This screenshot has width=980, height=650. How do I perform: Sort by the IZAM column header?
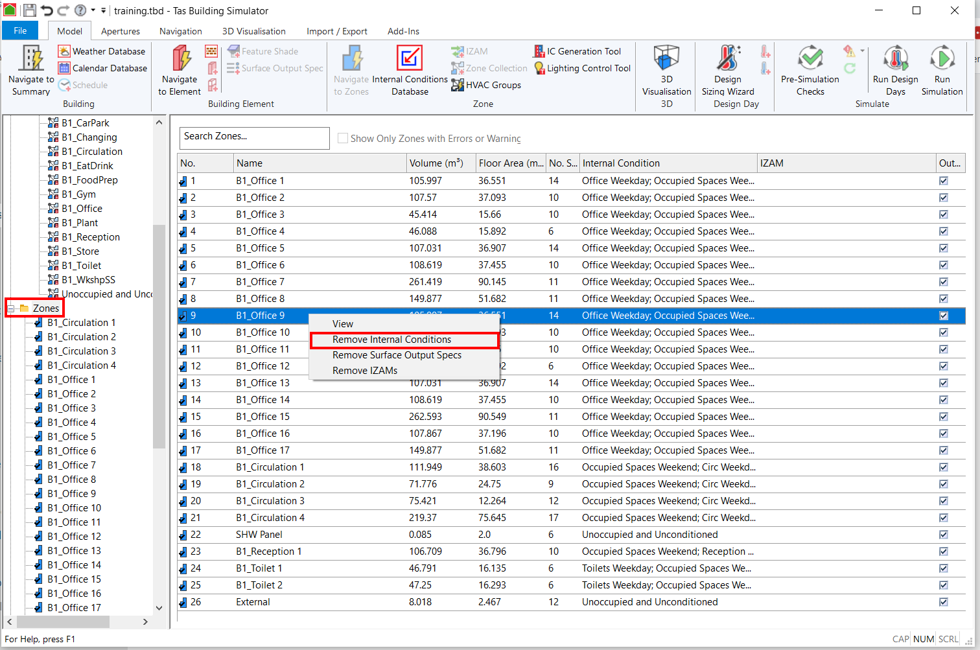(846, 163)
